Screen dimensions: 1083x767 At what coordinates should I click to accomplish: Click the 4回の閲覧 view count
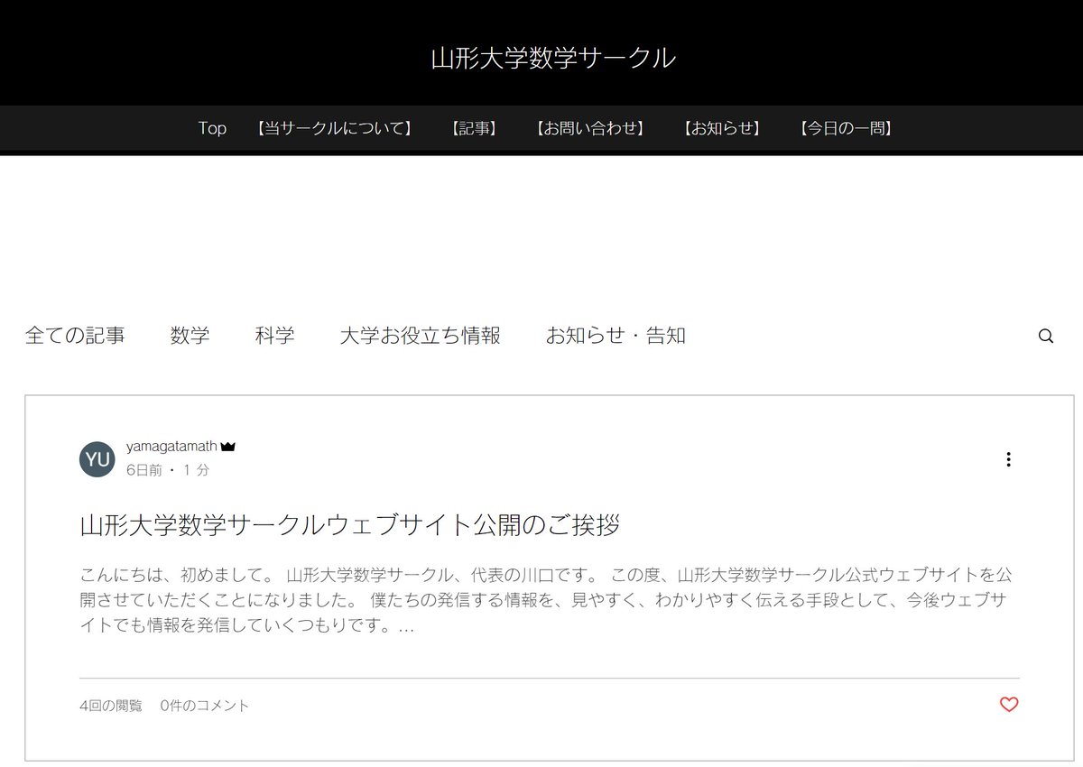(111, 706)
